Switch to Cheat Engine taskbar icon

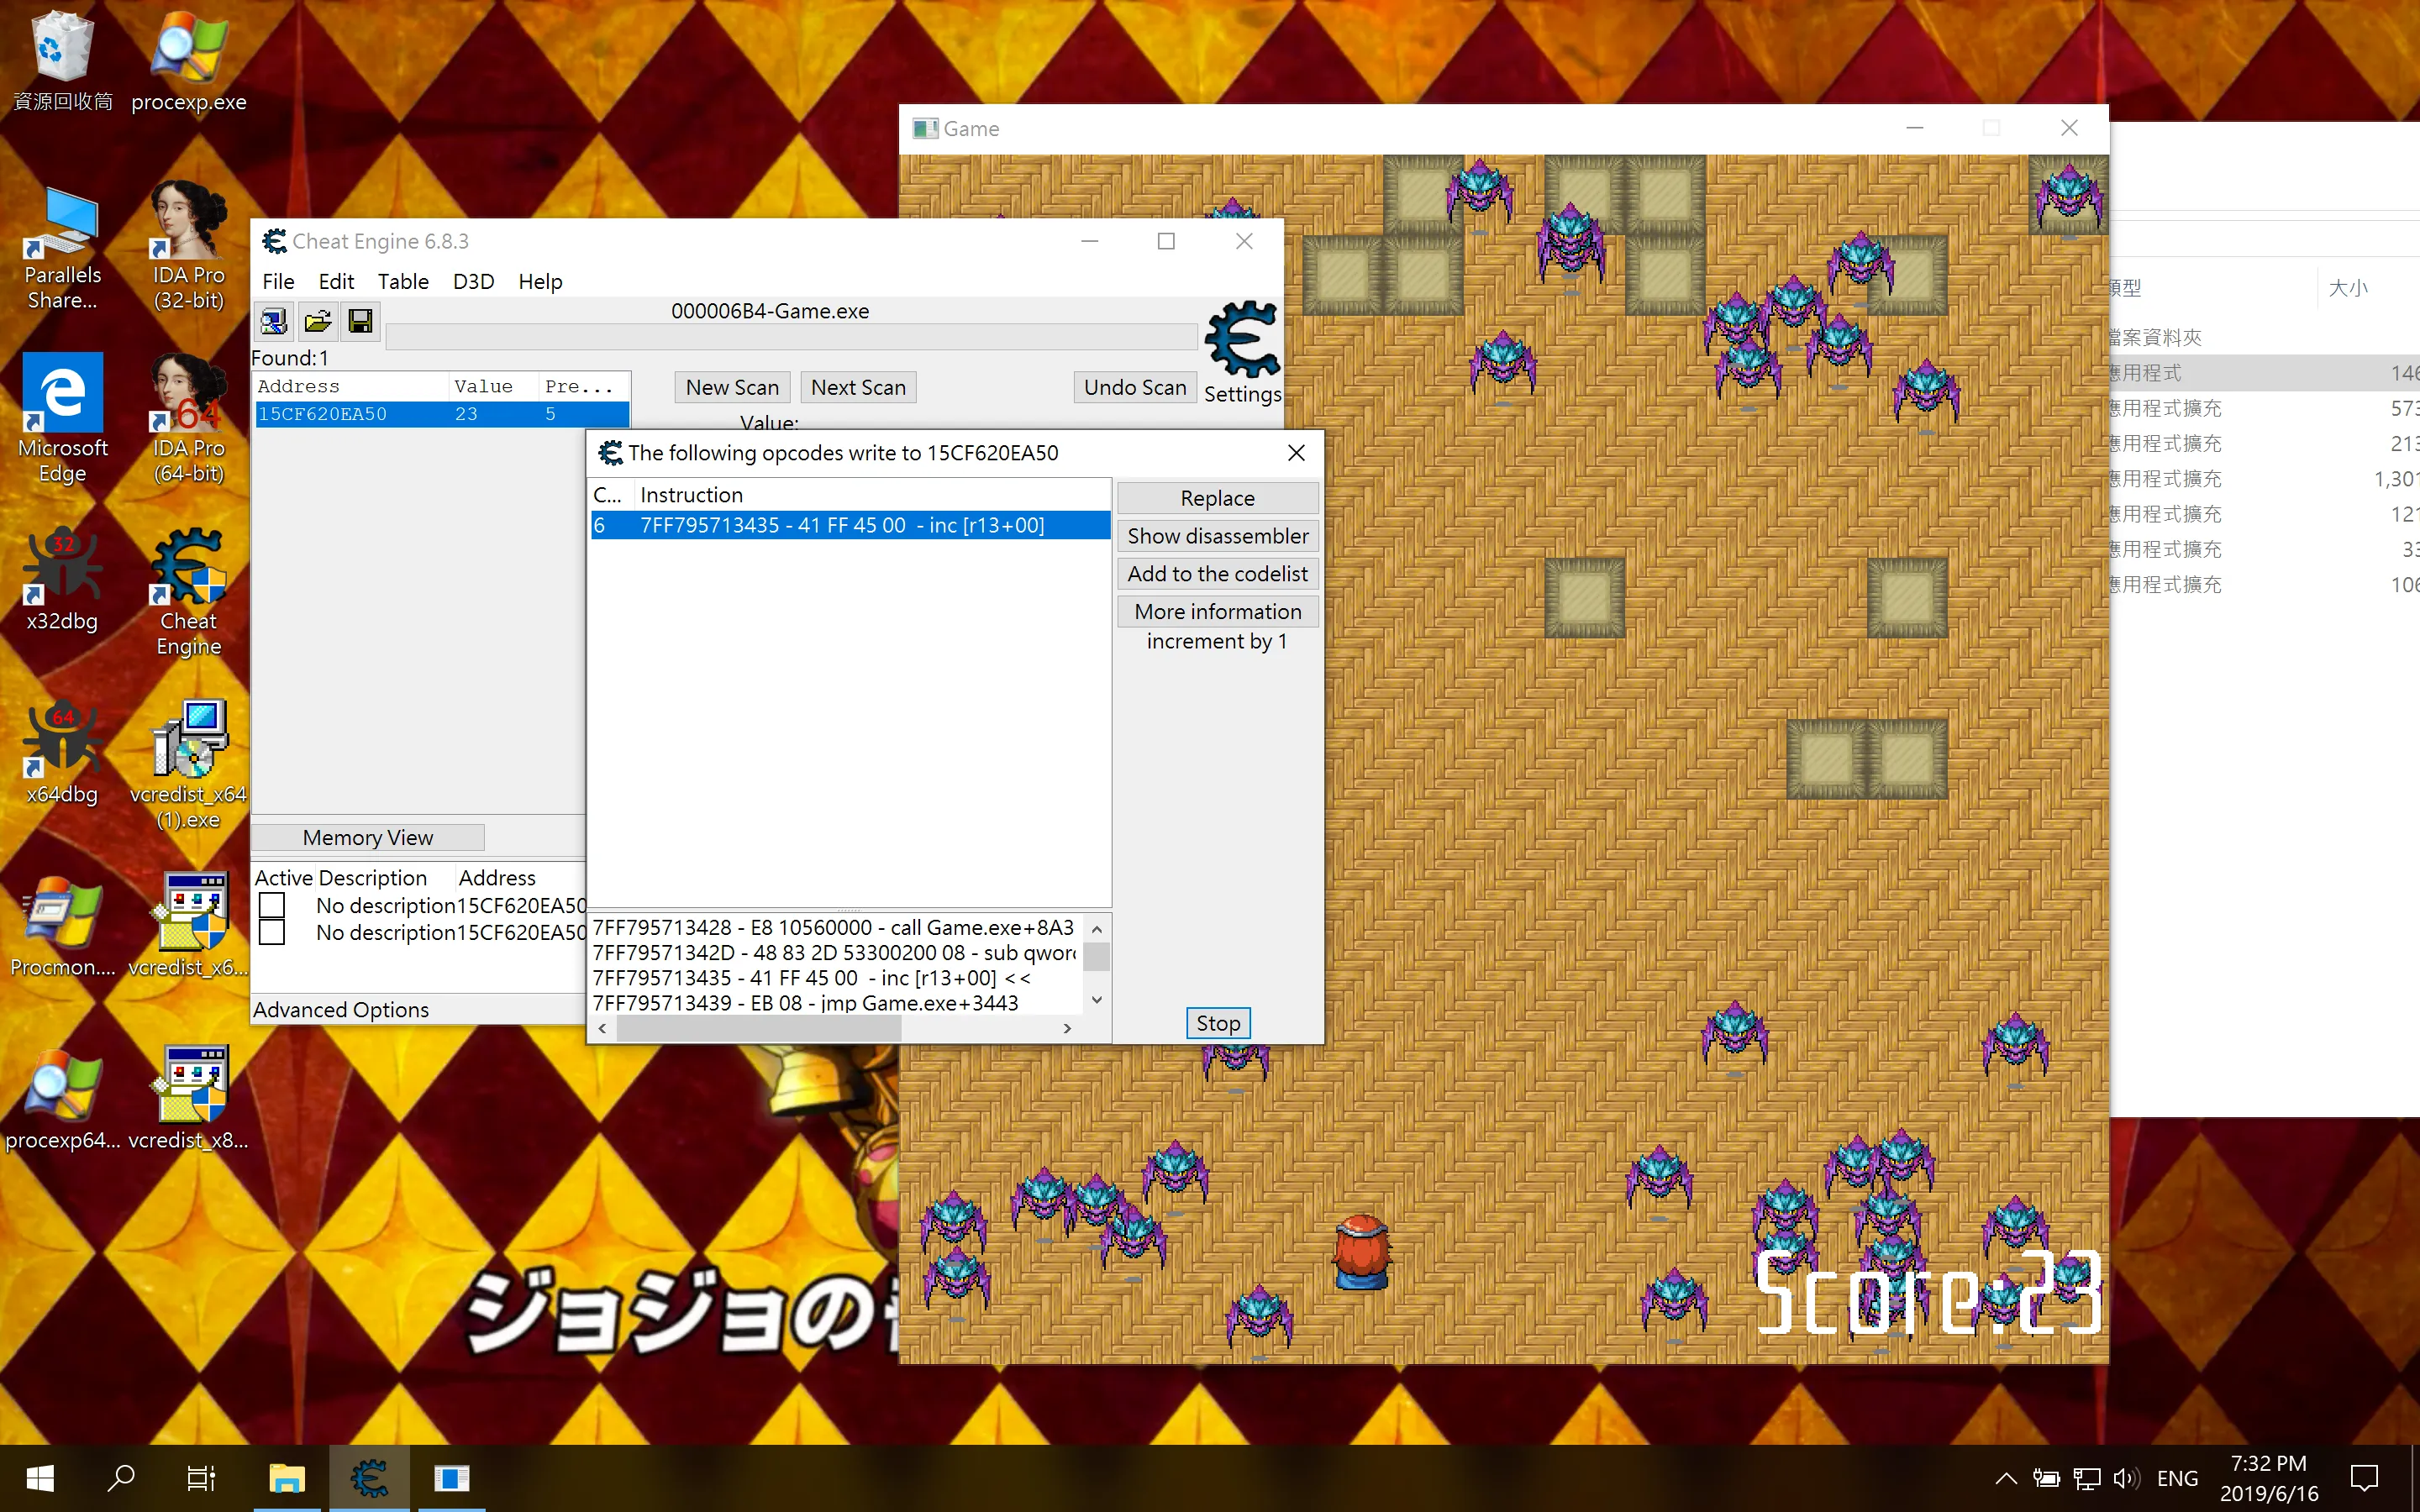coord(369,1478)
